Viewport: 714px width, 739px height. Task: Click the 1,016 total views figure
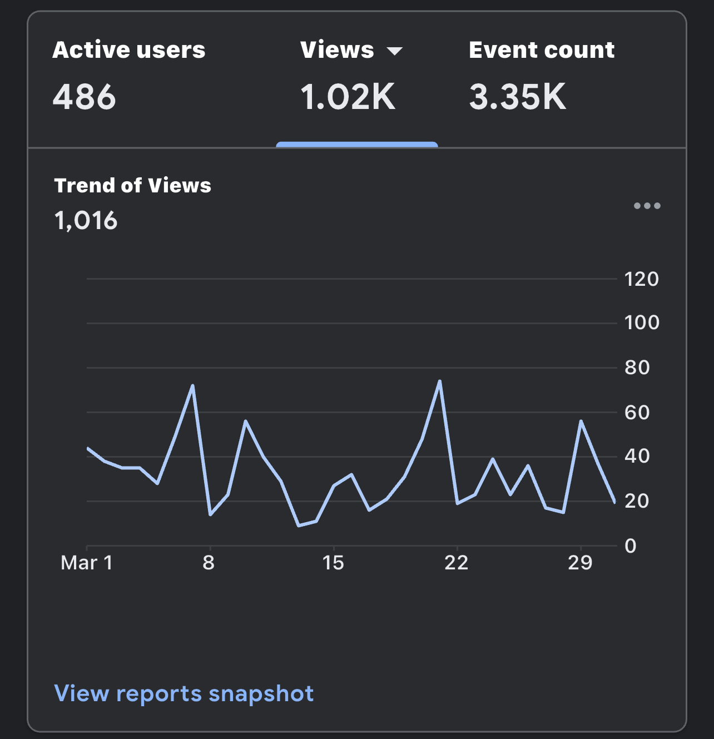coord(86,221)
